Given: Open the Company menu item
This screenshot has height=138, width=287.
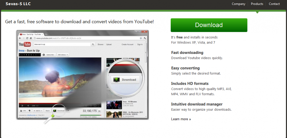Looking at the screenshot, I should click(239, 4).
